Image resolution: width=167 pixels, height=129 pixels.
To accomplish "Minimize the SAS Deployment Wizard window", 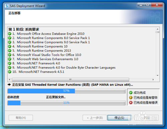I will pos(141,5).
